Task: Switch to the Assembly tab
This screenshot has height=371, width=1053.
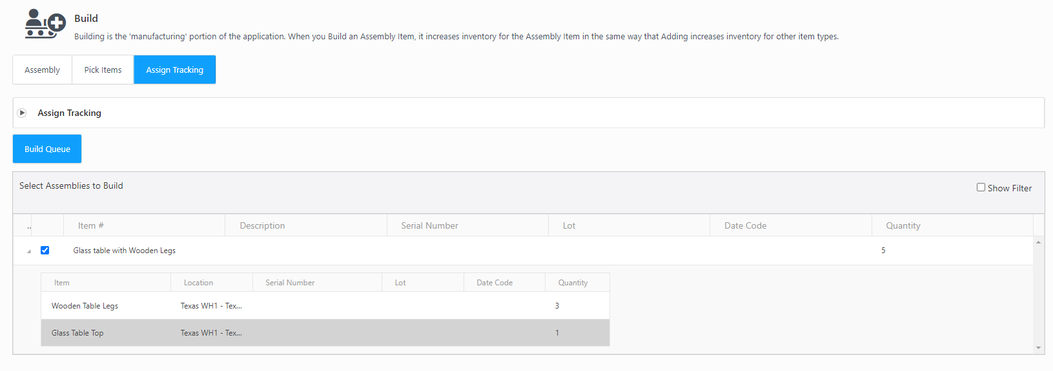Action: tap(42, 70)
